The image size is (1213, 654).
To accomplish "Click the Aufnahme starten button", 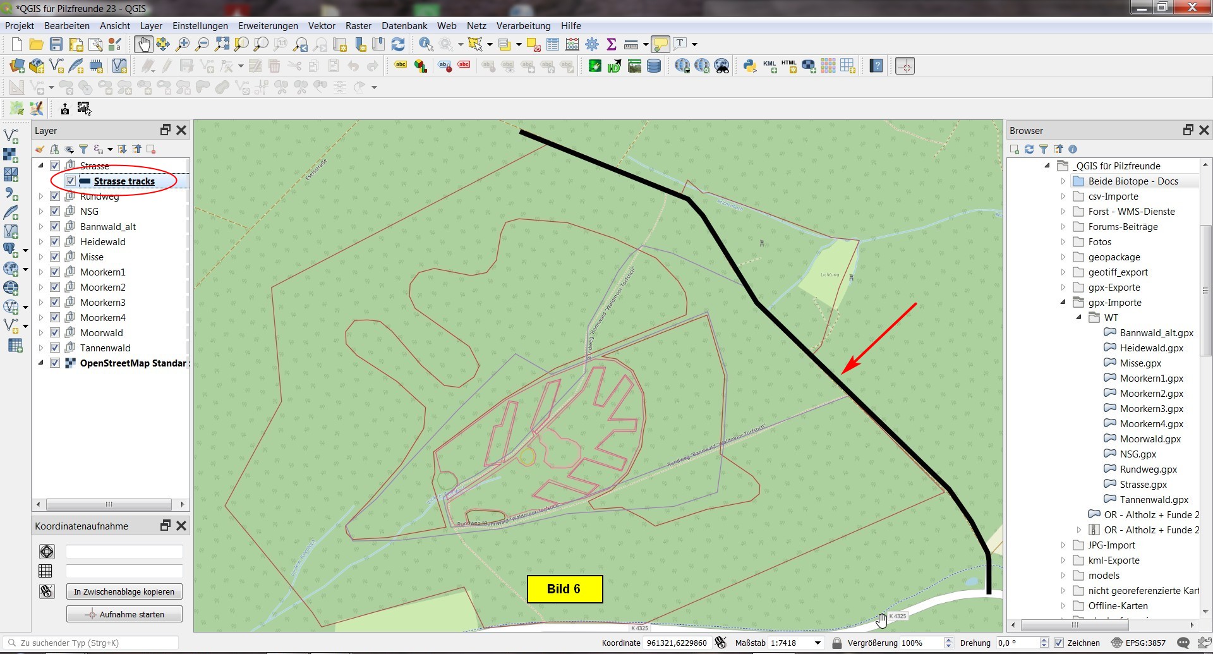I will tap(124, 614).
